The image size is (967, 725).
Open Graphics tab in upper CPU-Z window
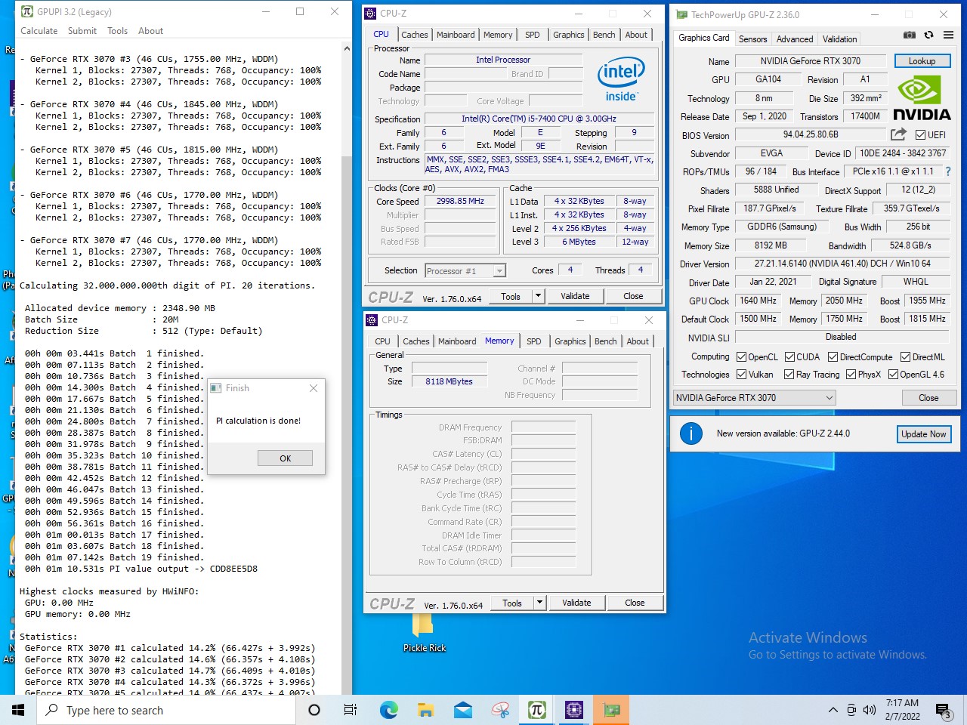click(568, 35)
